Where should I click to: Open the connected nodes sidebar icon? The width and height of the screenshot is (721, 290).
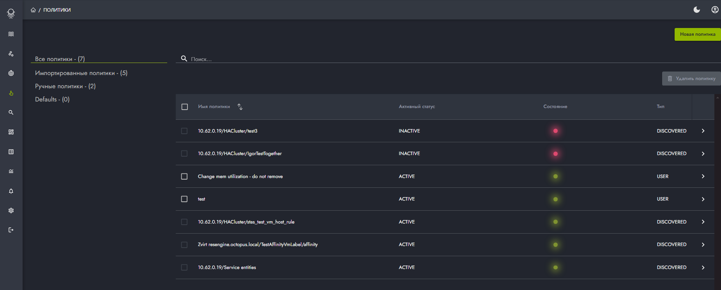(x=11, y=54)
